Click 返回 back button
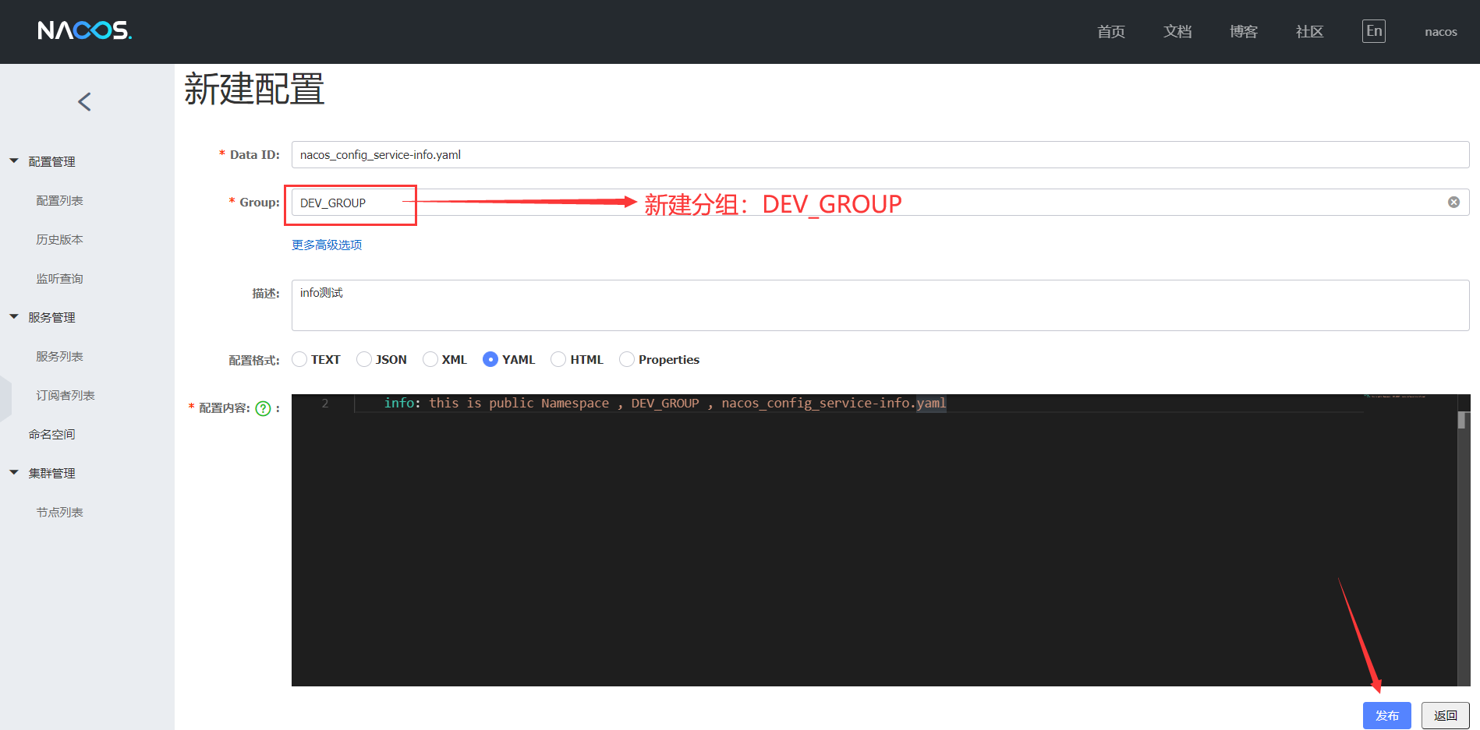 (1446, 715)
